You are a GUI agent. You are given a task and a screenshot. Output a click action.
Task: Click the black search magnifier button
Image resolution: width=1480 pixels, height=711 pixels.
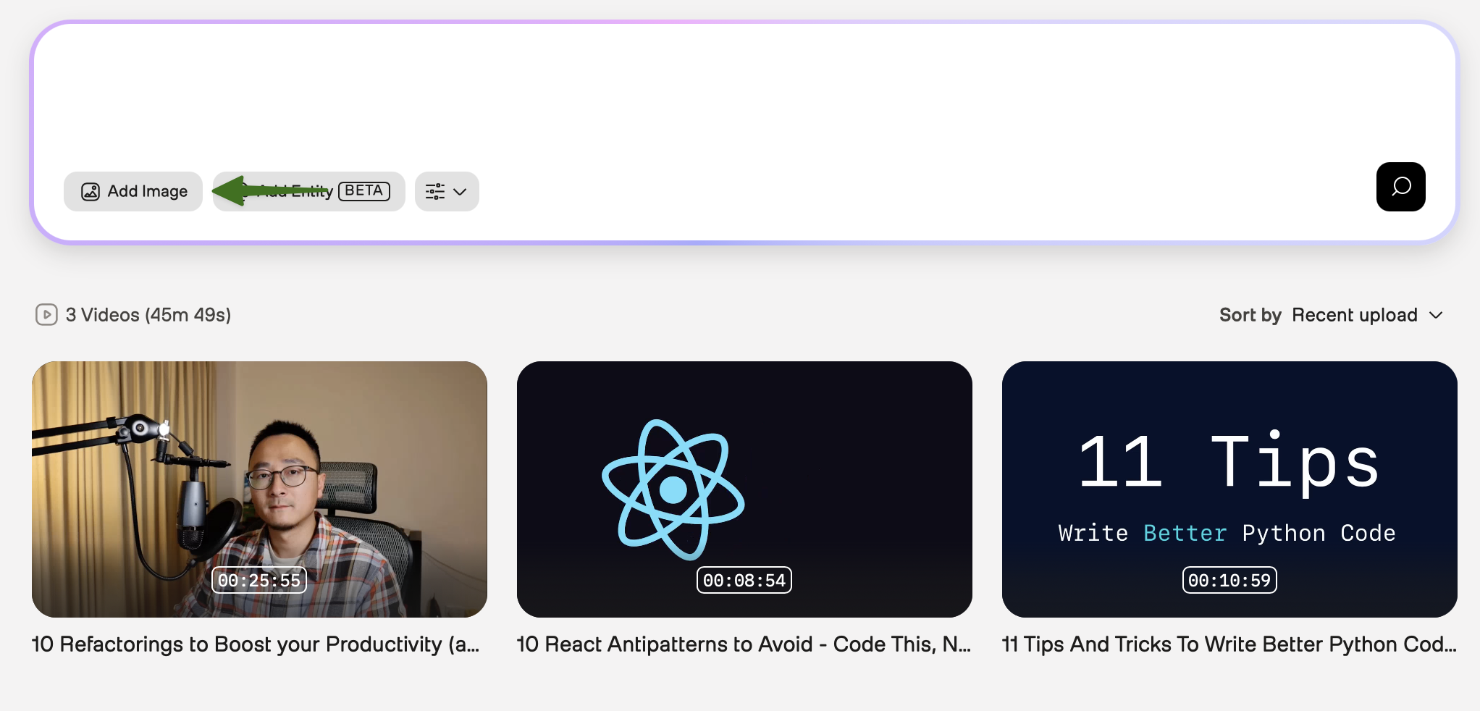coord(1400,187)
